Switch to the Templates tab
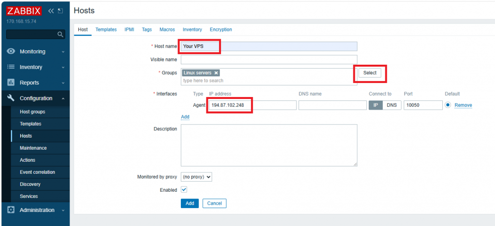This screenshot has height=226, width=495. coord(106,29)
